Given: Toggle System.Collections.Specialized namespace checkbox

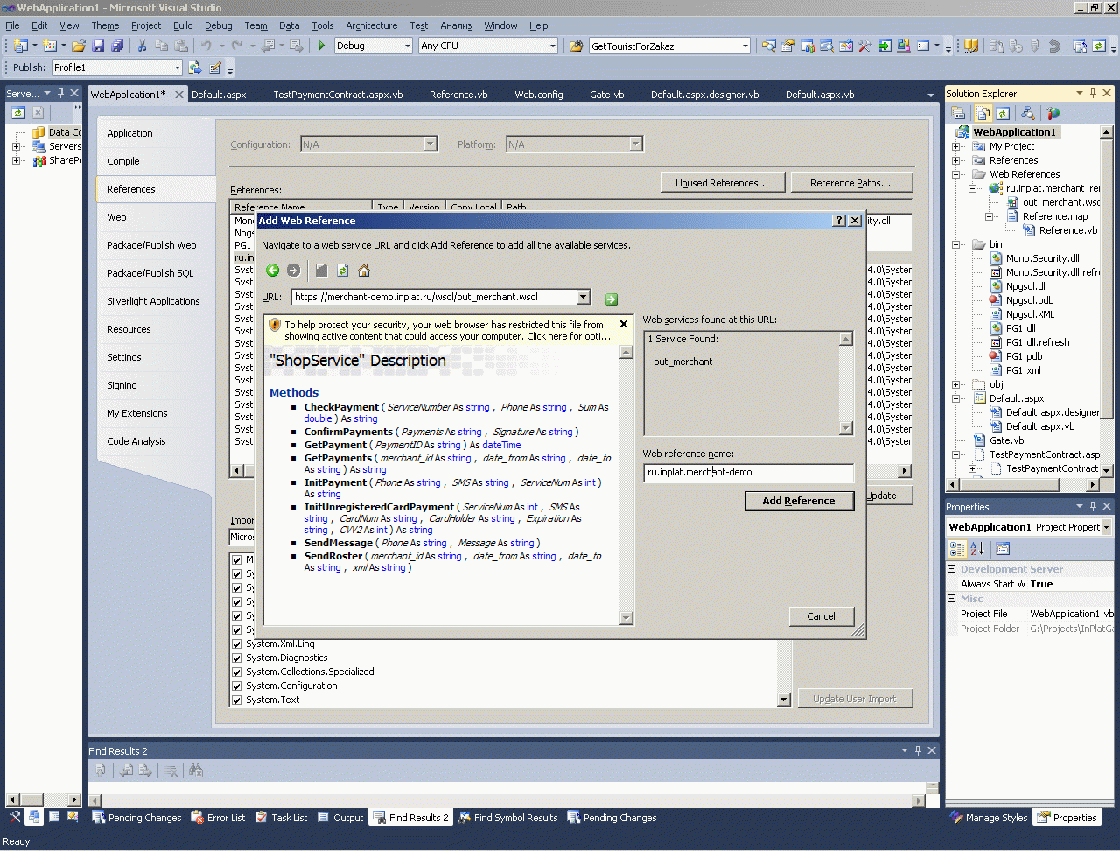Looking at the screenshot, I should pos(237,672).
